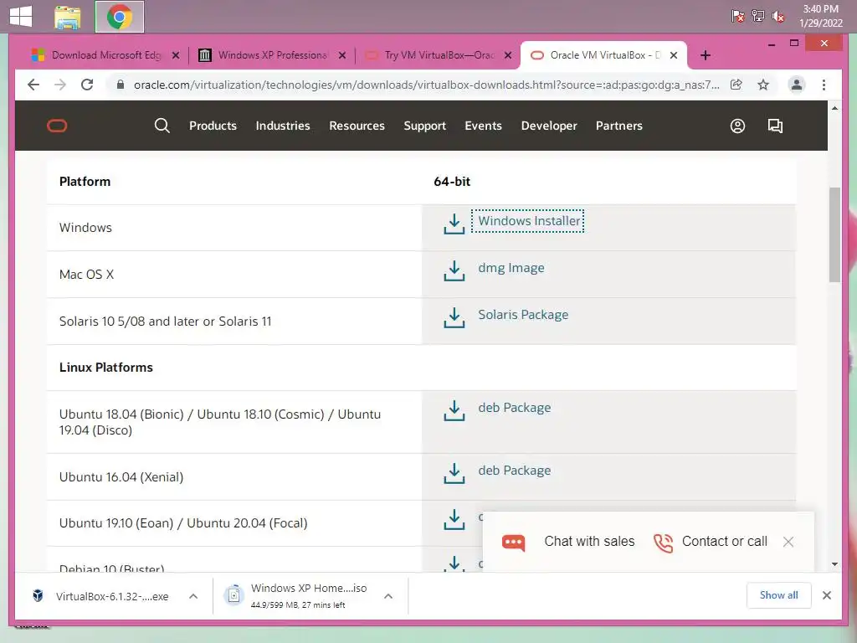Open the Chrome three-dot menu
Viewport: 857px width, 643px height.
pyautogui.click(x=824, y=85)
